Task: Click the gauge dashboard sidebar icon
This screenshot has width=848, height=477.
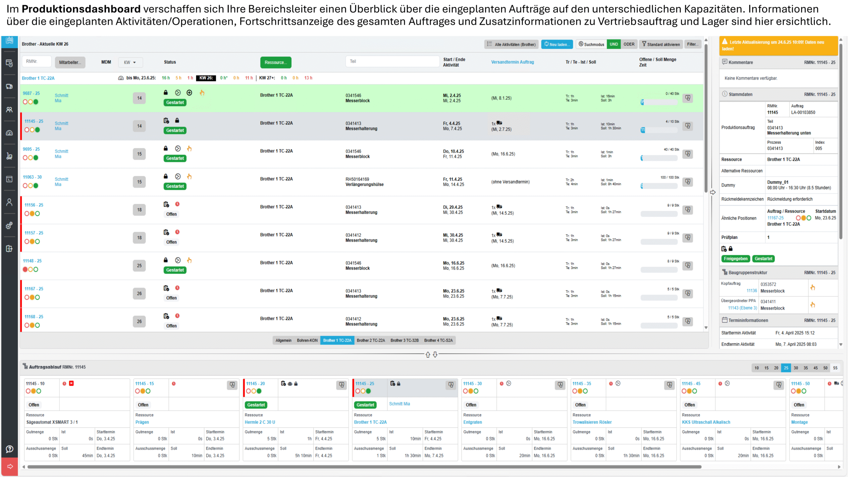Action: pyautogui.click(x=9, y=133)
